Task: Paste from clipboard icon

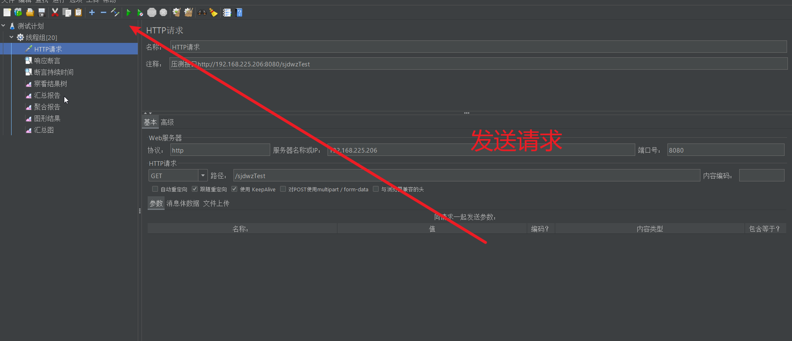Action: [x=78, y=12]
